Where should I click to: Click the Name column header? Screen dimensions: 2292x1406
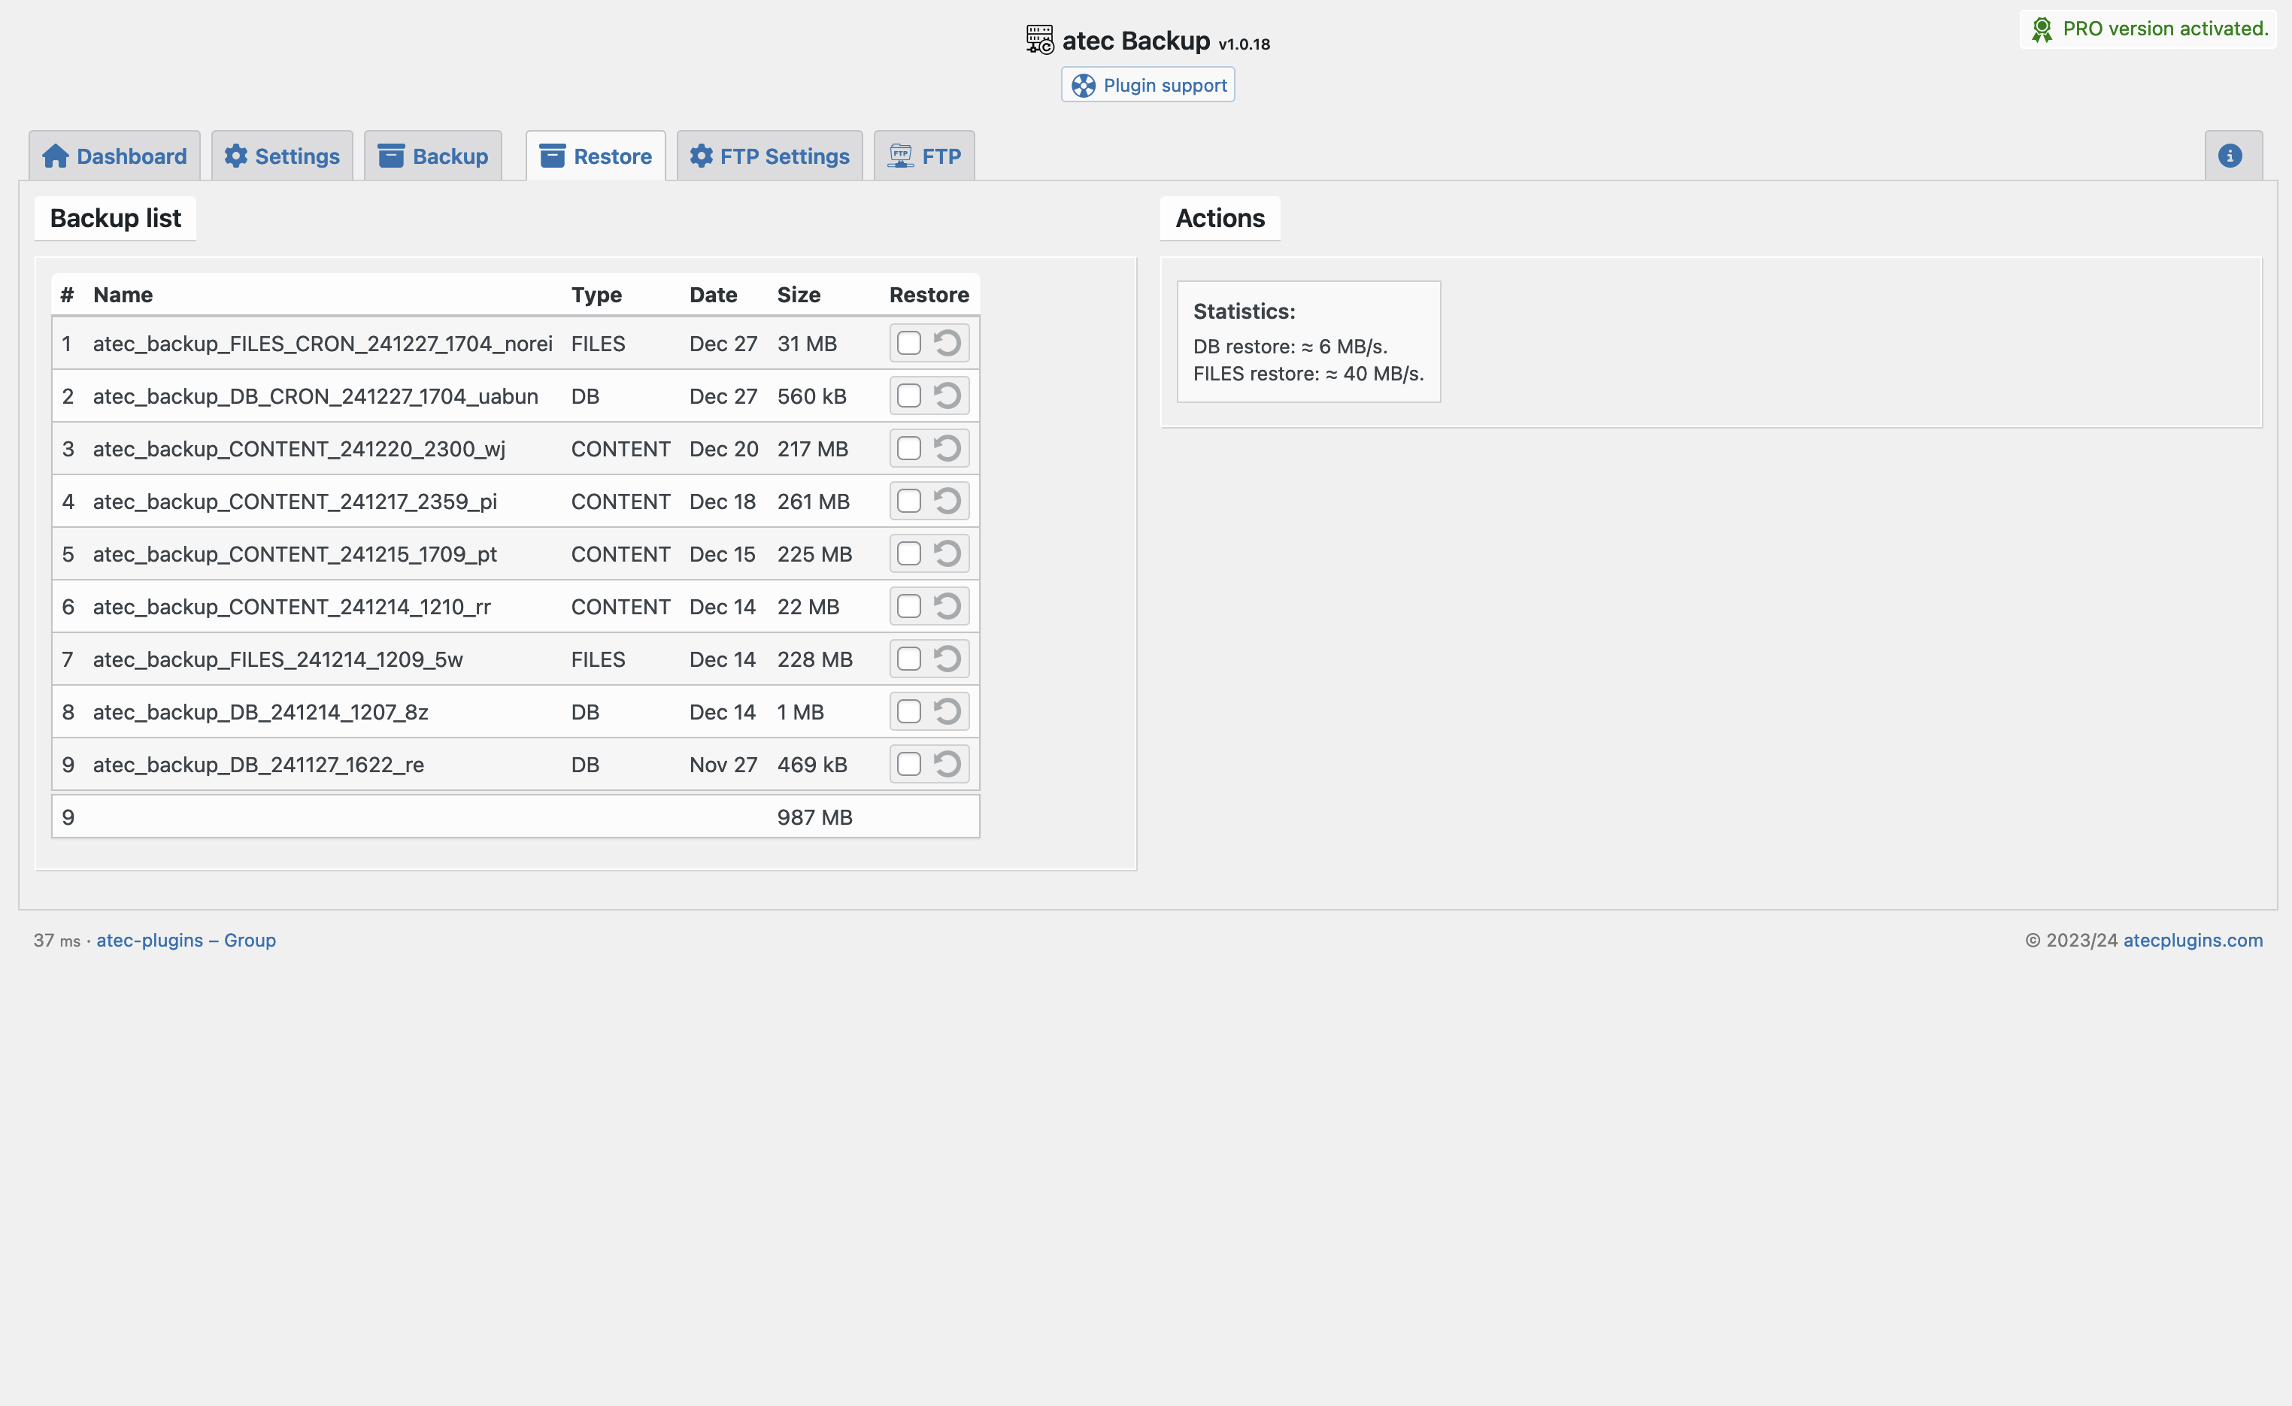[x=123, y=295]
